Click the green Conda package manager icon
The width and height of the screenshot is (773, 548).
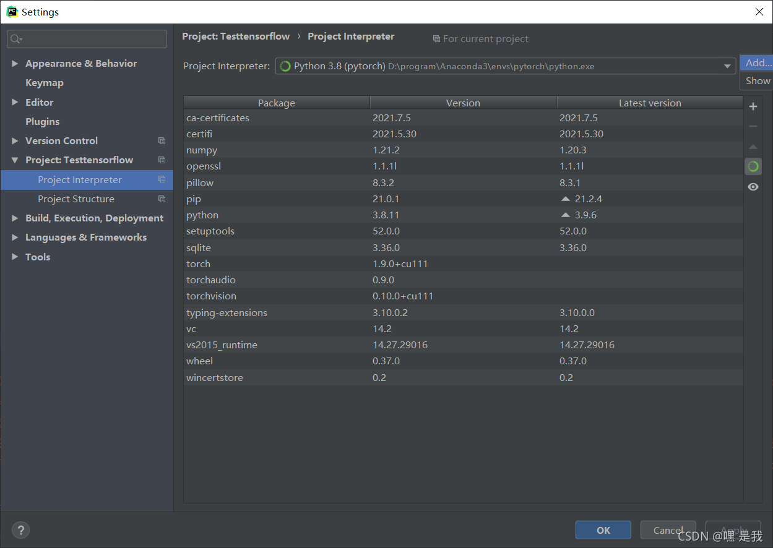click(753, 166)
